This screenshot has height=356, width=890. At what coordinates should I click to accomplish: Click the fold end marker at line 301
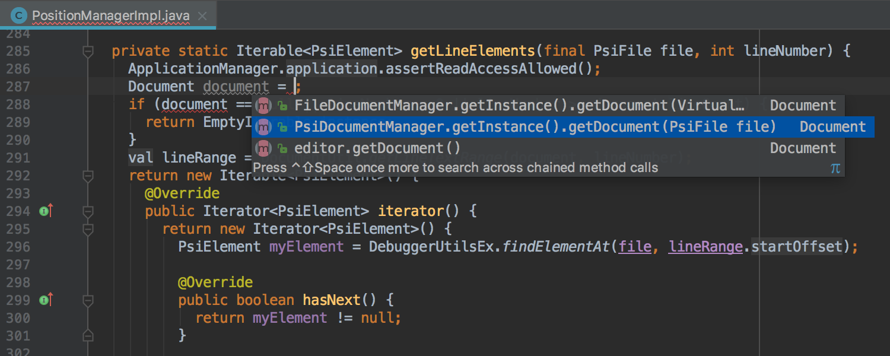tap(88, 336)
